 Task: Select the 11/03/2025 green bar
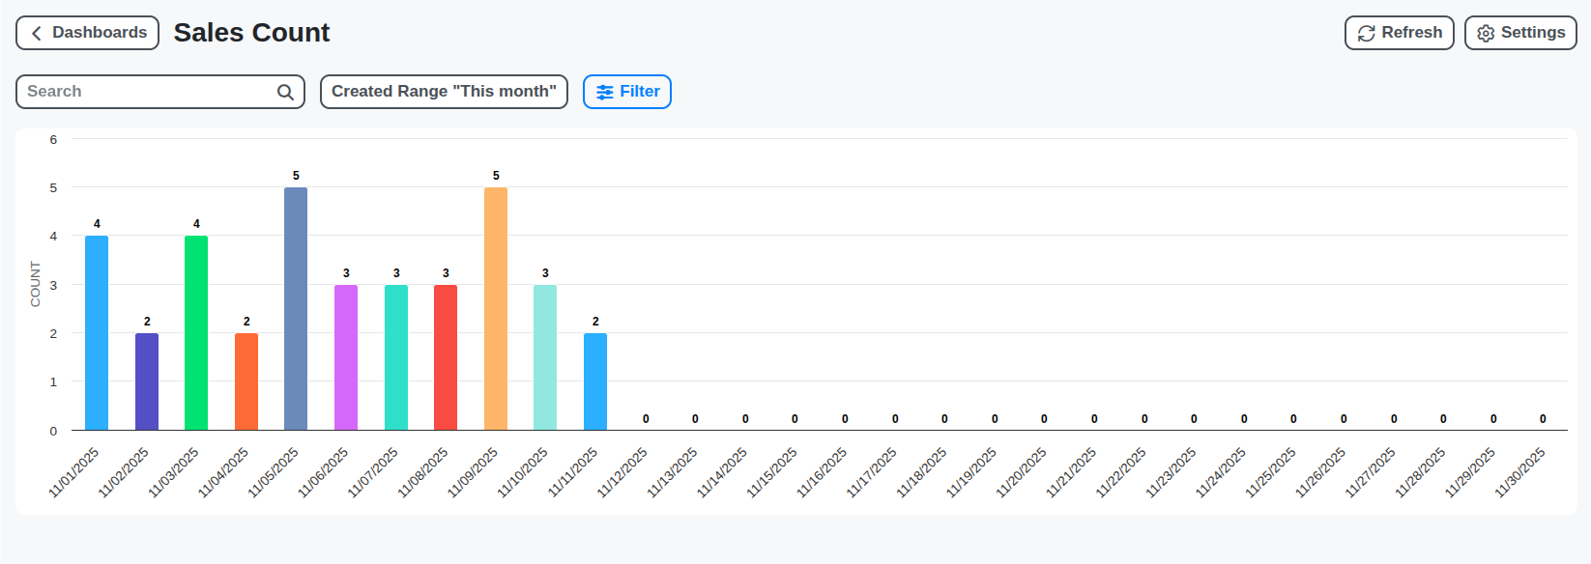tap(196, 333)
